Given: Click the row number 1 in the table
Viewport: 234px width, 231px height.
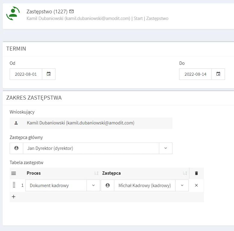Looking at the screenshot, I should click(22, 186).
